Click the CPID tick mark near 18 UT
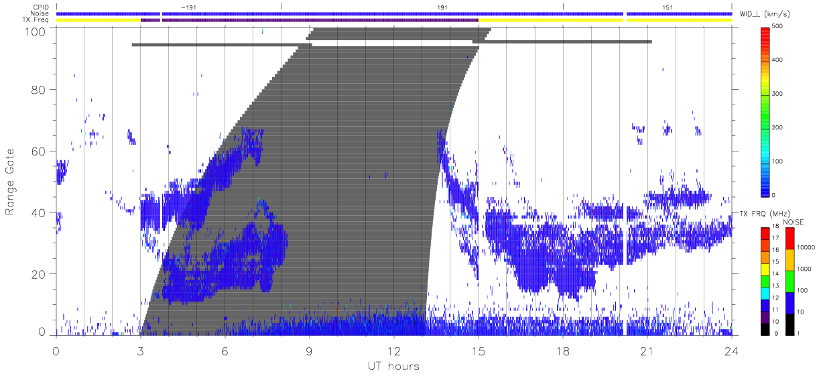The height and width of the screenshot is (380, 823). (563, 7)
